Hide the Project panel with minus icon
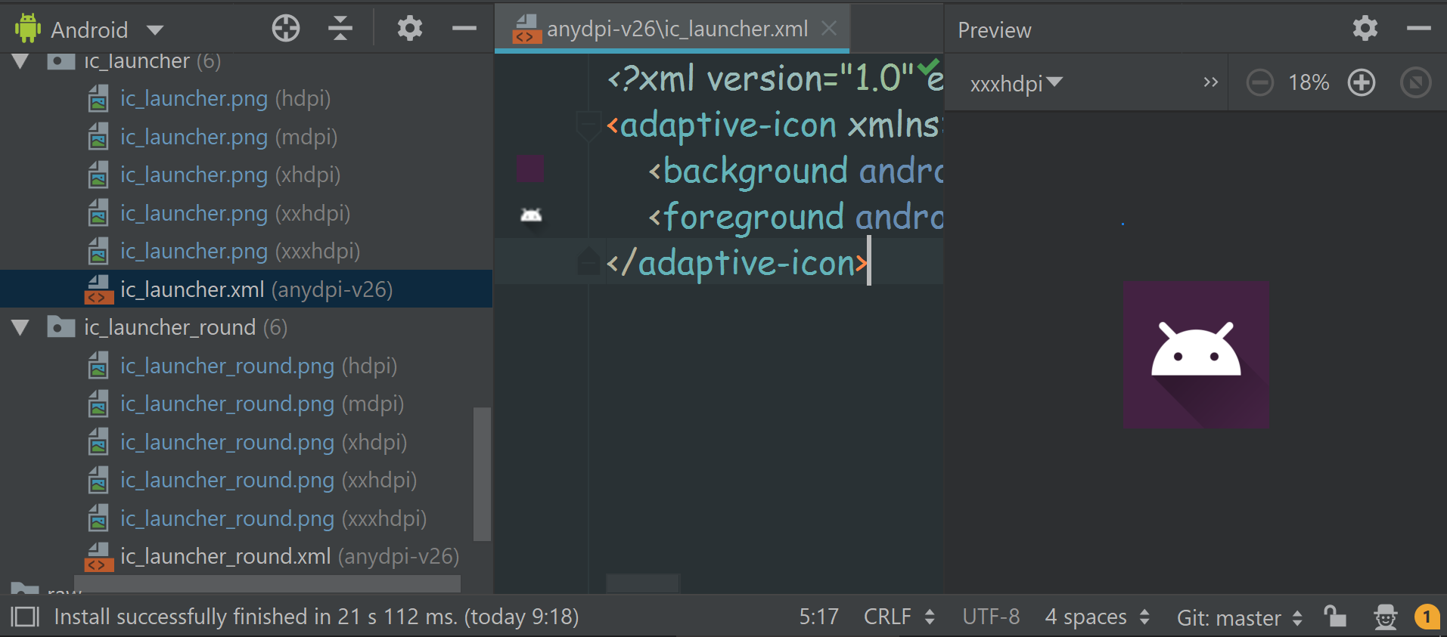Screen dimensions: 1447x637 point(464,29)
